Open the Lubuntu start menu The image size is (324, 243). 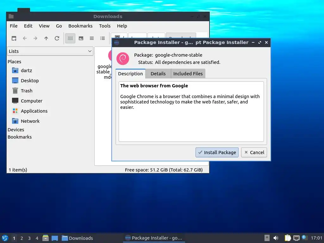[5, 238]
